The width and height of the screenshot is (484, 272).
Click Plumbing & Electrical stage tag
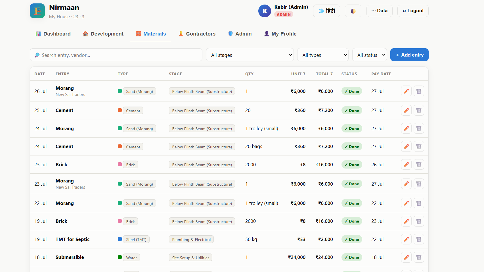click(x=191, y=240)
